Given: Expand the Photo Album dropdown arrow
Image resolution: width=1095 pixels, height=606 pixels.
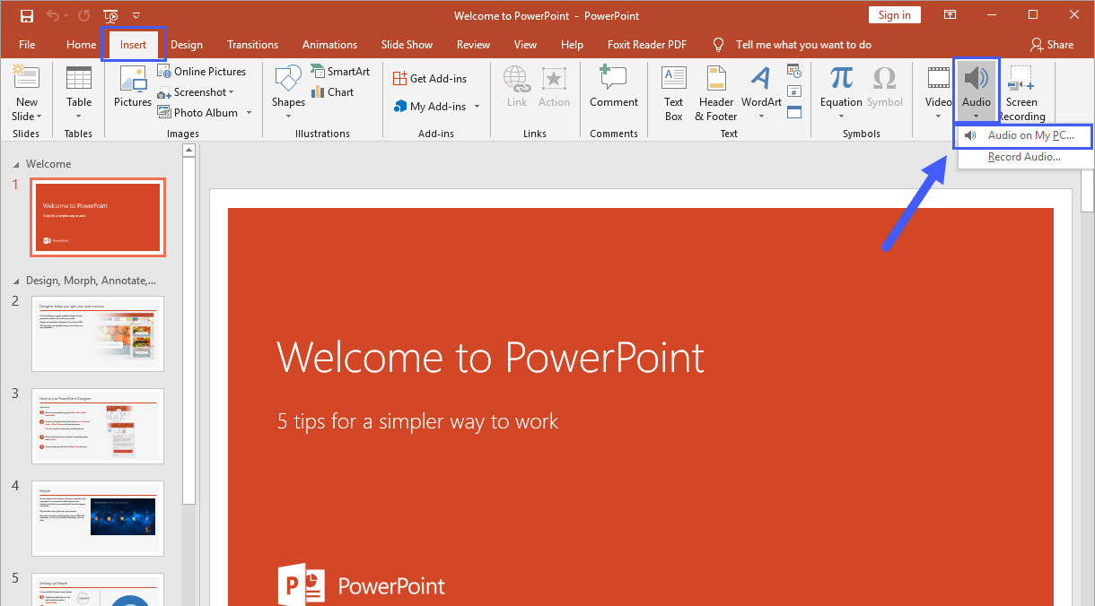Looking at the screenshot, I should tap(249, 112).
